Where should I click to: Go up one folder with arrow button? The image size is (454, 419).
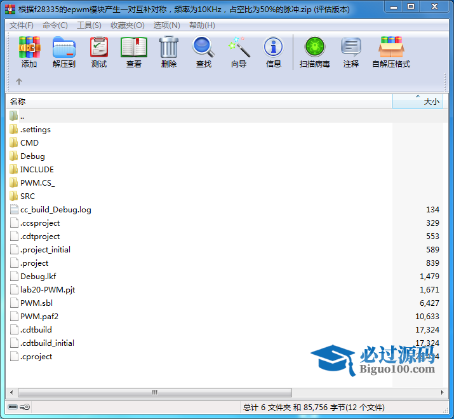(19, 81)
